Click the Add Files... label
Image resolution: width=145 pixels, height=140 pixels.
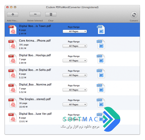[12, 21]
